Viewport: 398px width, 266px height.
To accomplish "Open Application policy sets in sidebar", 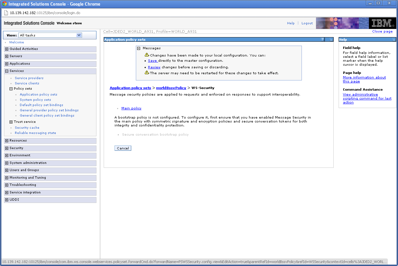I will pos(38,95).
